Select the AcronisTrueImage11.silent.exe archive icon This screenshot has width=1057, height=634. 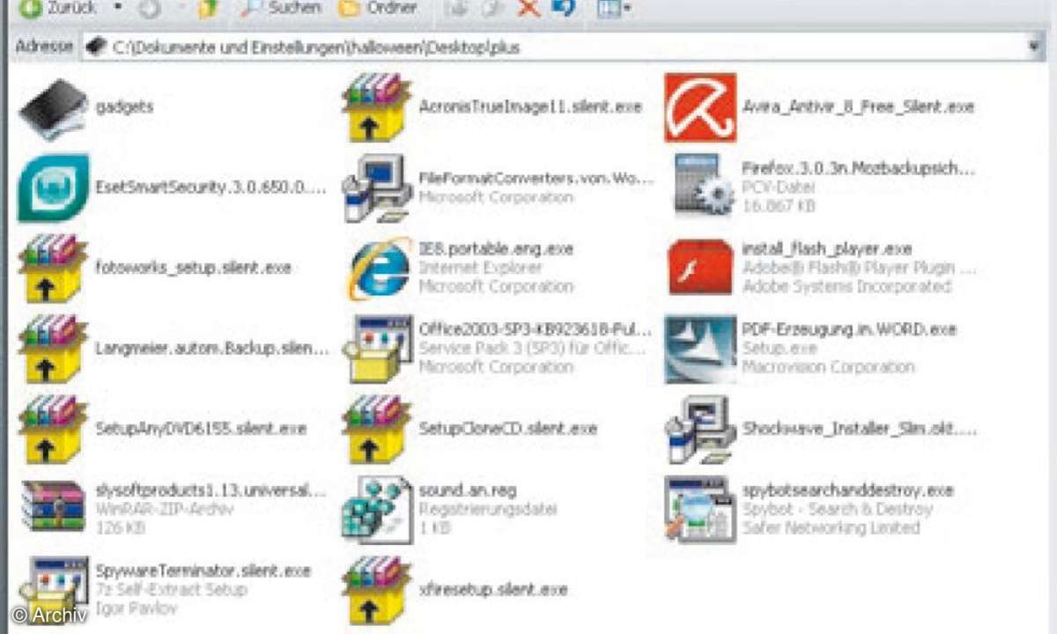click(x=376, y=107)
